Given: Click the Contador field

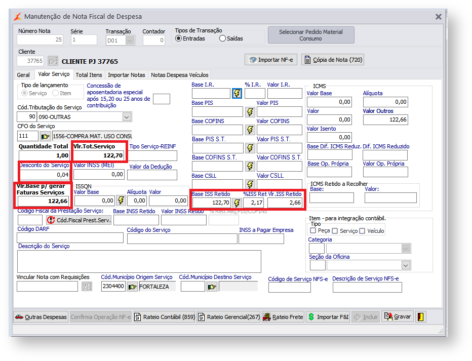Looking at the screenshot, I should click(154, 40).
